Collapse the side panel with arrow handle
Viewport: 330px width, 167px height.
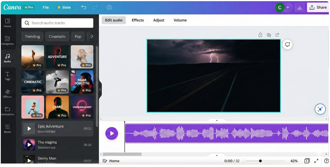pos(100,89)
